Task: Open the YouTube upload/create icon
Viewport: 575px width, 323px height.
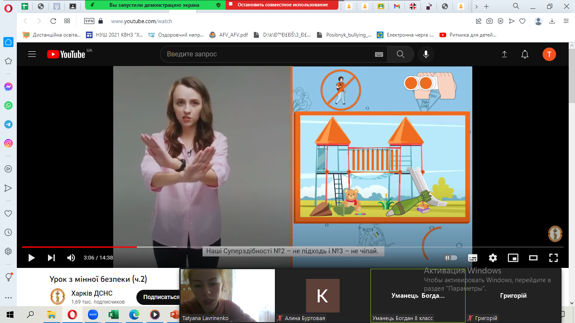Action: (x=504, y=54)
